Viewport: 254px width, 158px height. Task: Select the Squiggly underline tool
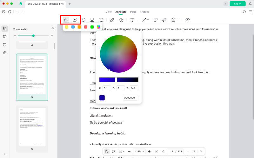pos(101,20)
